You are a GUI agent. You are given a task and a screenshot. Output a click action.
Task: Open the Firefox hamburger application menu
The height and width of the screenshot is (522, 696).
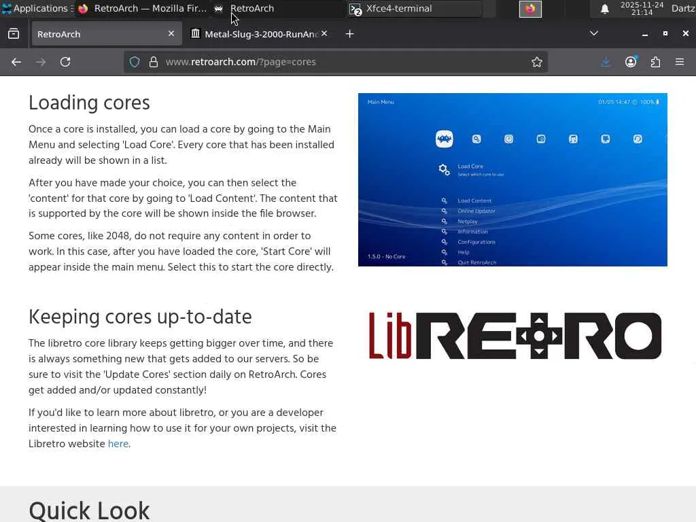pos(680,62)
